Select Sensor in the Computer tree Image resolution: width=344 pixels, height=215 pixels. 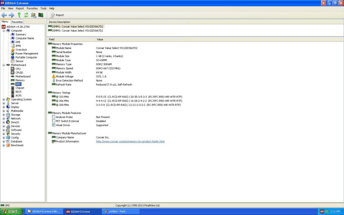pos(19,61)
